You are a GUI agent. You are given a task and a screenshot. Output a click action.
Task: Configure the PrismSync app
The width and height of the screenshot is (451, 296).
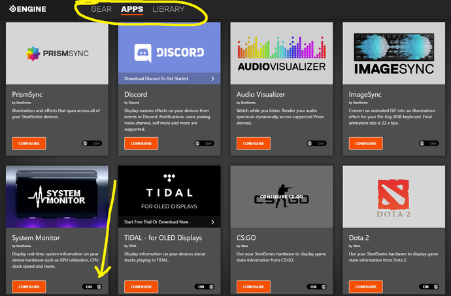point(29,143)
